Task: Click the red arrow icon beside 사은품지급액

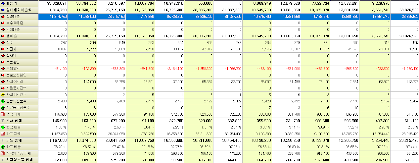Action: point(3,88)
